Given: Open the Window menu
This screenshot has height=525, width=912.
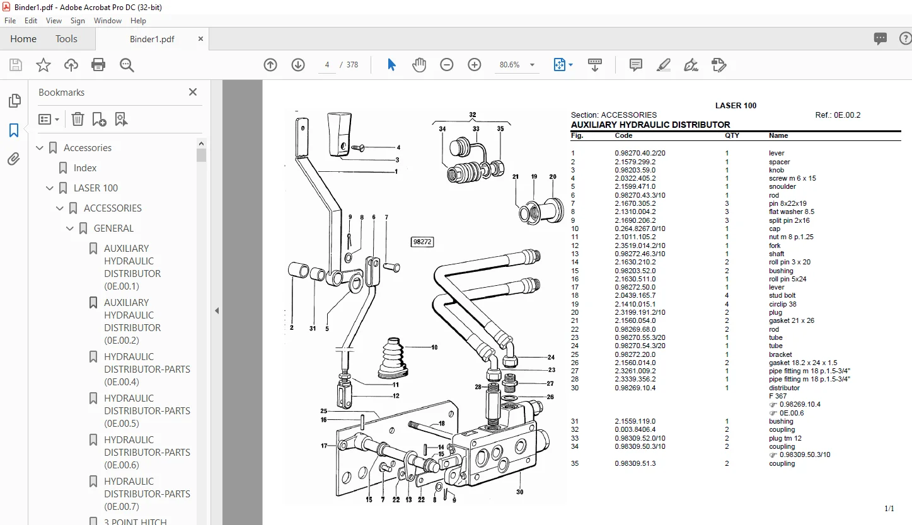Looking at the screenshot, I should [x=108, y=21].
